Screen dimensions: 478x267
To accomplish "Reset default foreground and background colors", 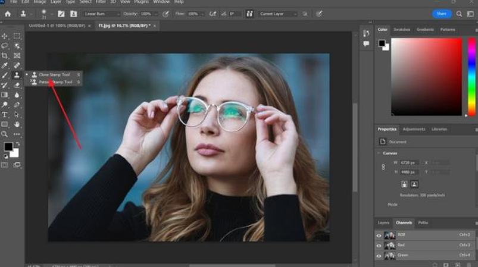I will click(x=6, y=156).
